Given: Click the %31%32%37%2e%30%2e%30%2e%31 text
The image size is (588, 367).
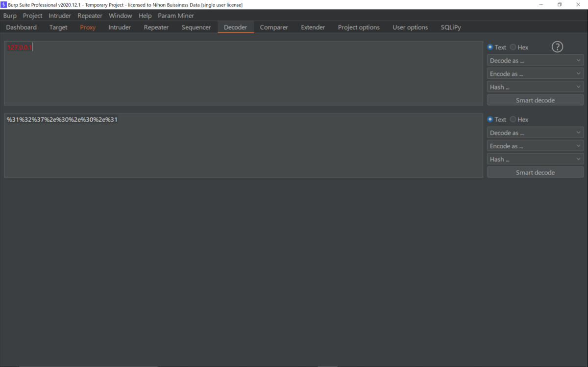Looking at the screenshot, I should point(62,119).
